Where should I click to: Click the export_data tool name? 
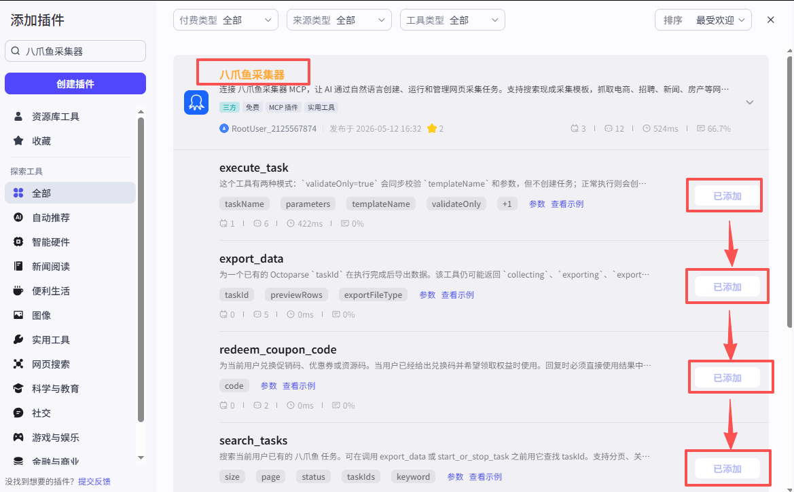251,259
